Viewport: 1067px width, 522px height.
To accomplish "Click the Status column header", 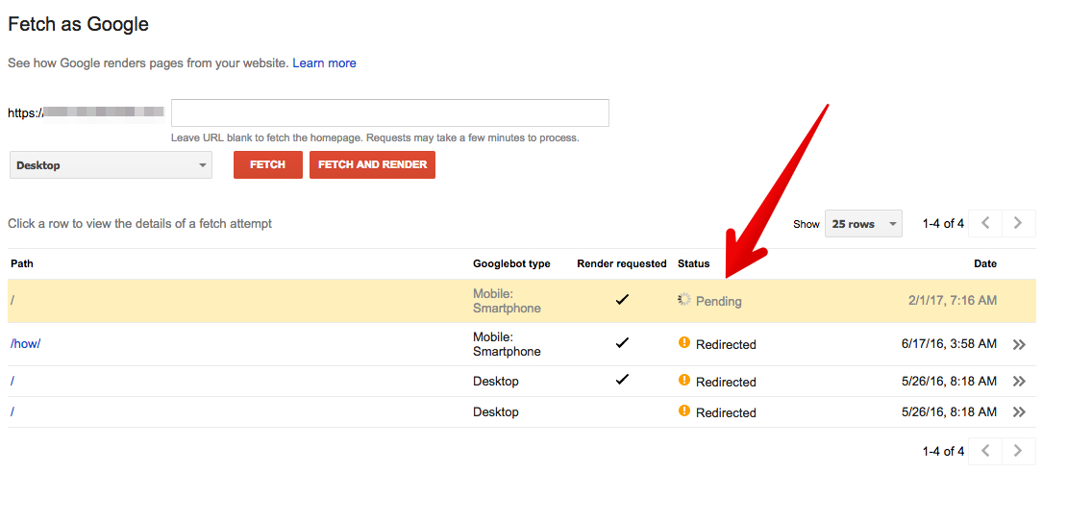I will click(693, 264).
